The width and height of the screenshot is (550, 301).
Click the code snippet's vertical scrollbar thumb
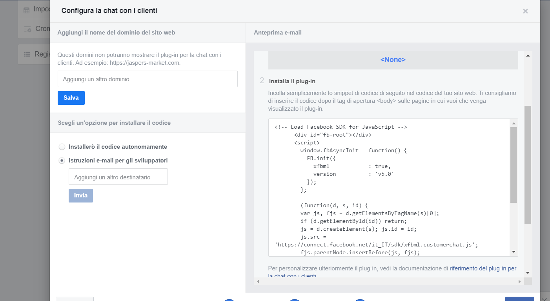coord(514,165)
